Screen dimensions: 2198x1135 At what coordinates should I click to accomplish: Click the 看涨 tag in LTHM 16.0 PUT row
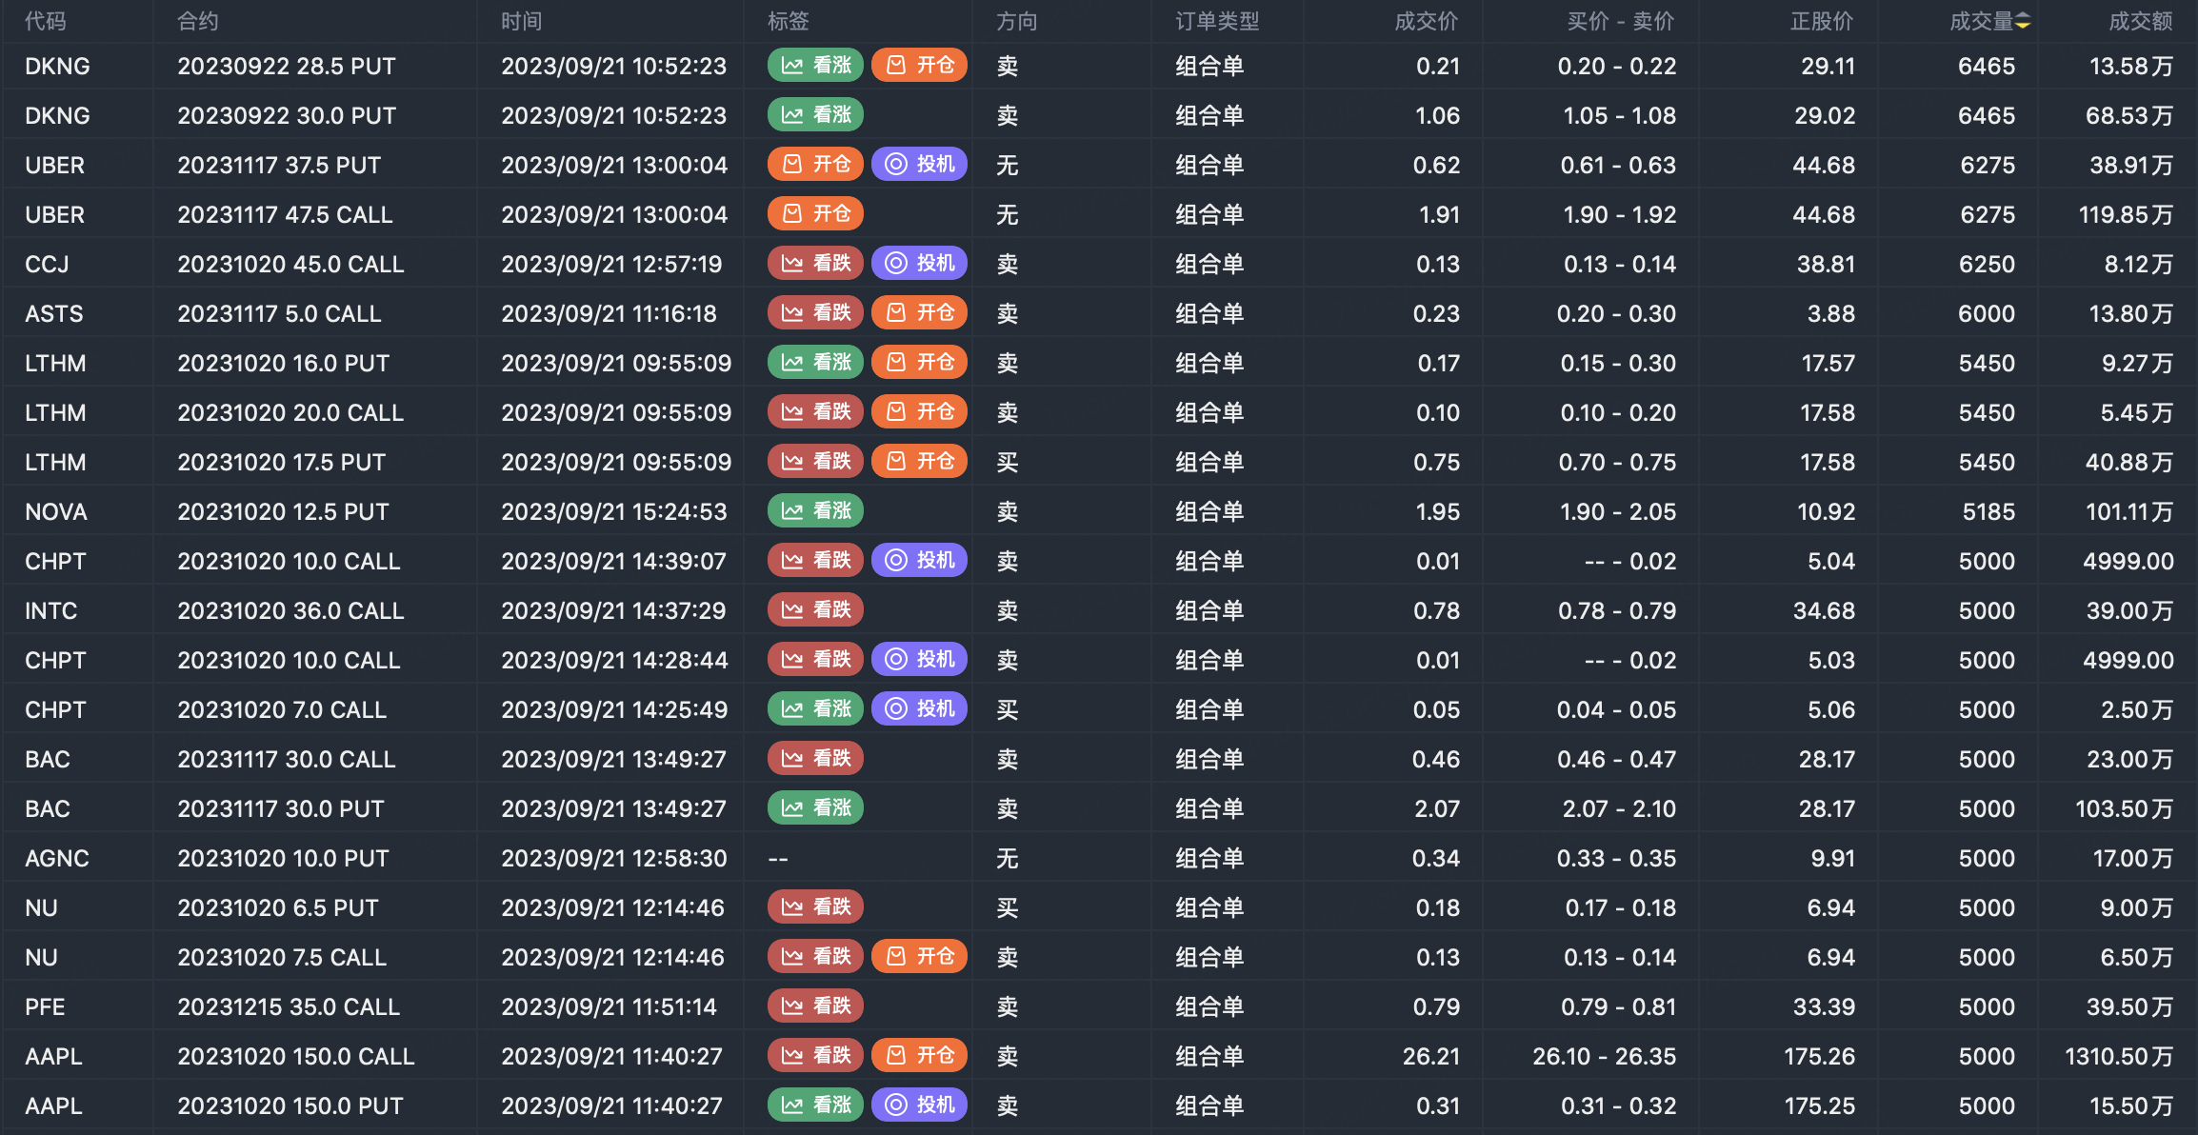coord(816,362)
